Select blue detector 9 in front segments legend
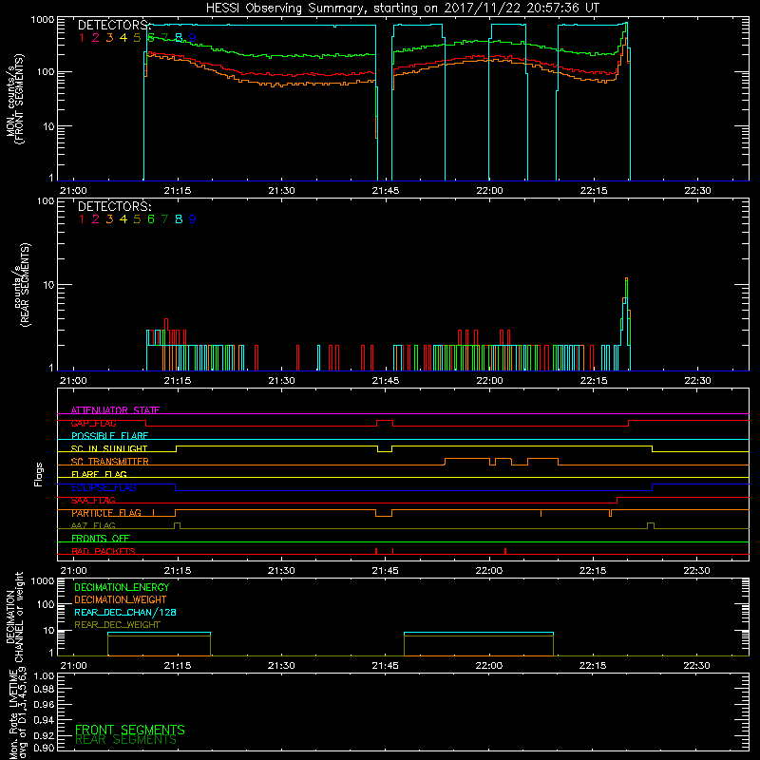 [x=193, y=38]
